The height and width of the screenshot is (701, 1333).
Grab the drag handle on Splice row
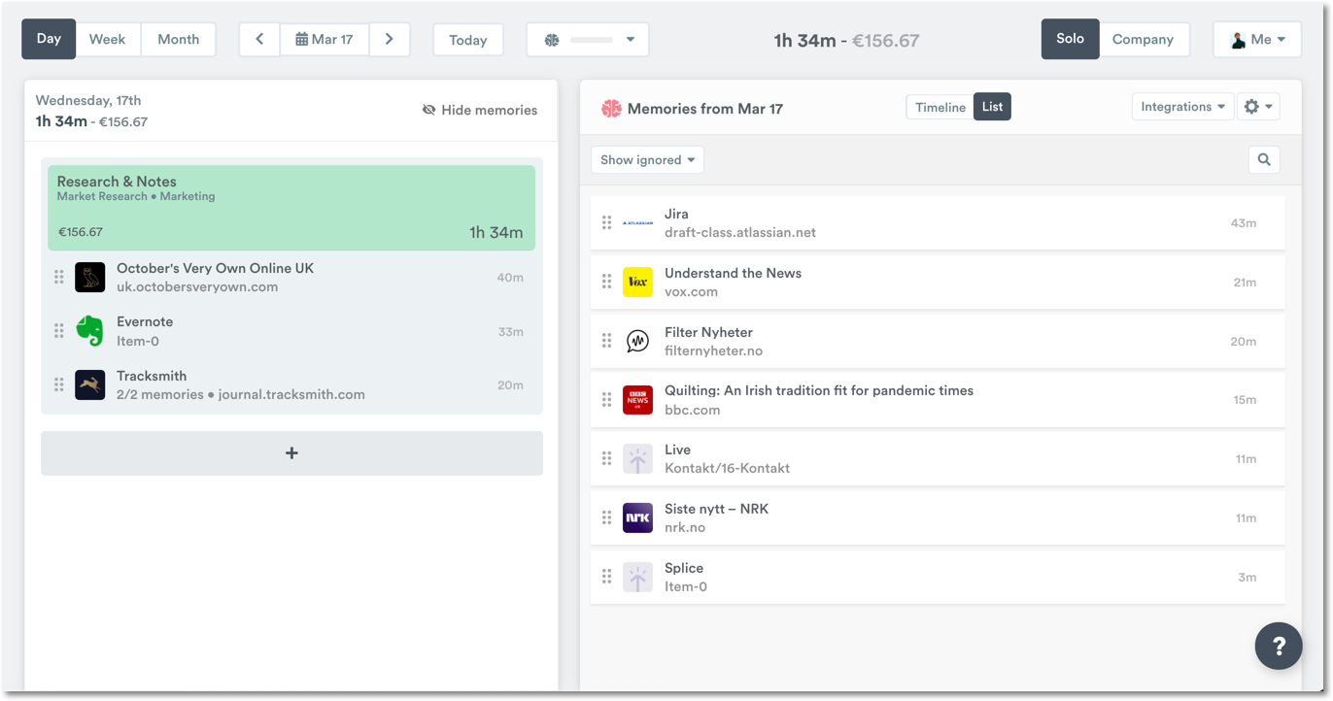click(x=606, y=577)
